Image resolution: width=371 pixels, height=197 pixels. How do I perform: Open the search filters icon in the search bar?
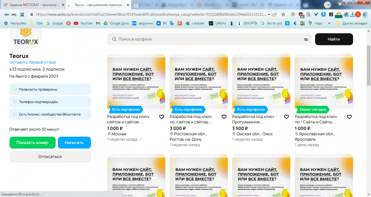[x=306, y=39]
